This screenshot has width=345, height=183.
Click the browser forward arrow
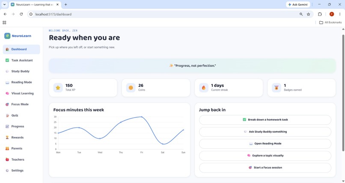coord(13,14)
